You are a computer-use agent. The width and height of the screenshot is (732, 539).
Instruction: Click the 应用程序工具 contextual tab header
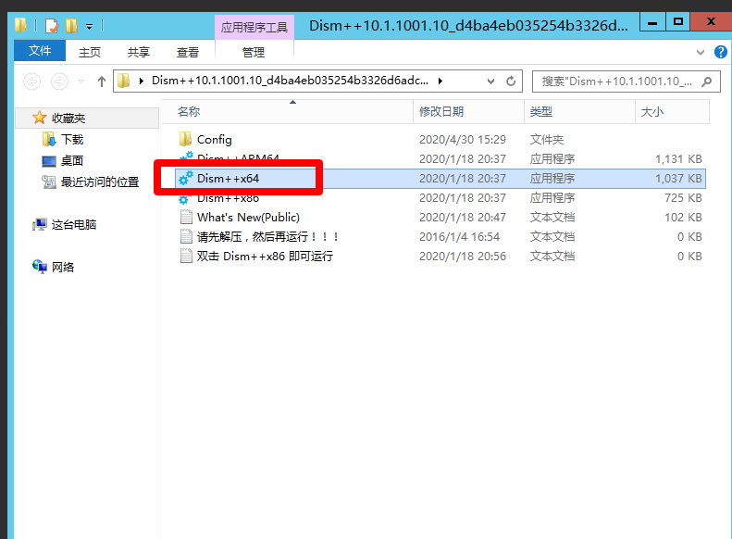(254, 27)
